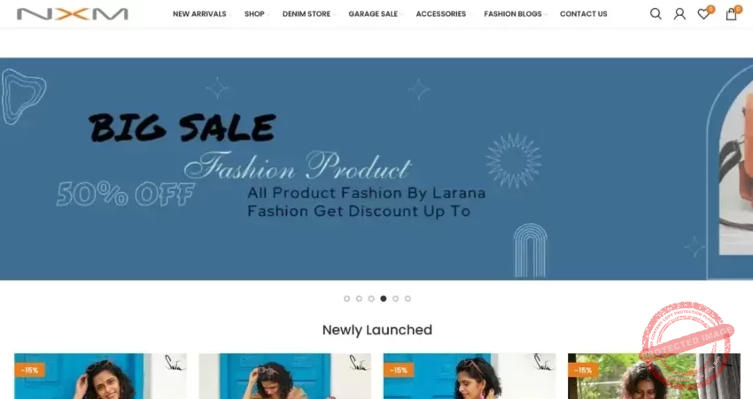This screenshot has width=753, height=399.
Task: Visit the Fashion Blogs link
Action: coord(513,14)
